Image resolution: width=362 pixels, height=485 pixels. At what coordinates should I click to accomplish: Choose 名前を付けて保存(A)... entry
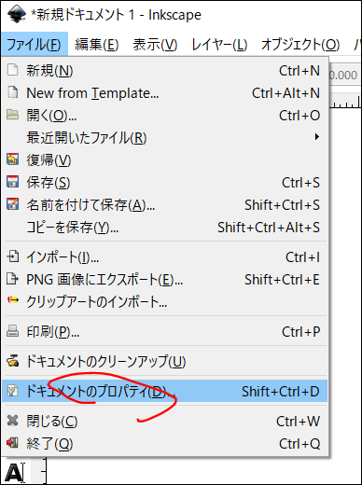click(165, 205)
